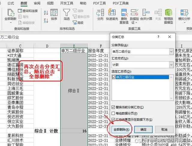Screen dimensions: 192x146
Task: Click cell 证券简称
Action: 20,51
